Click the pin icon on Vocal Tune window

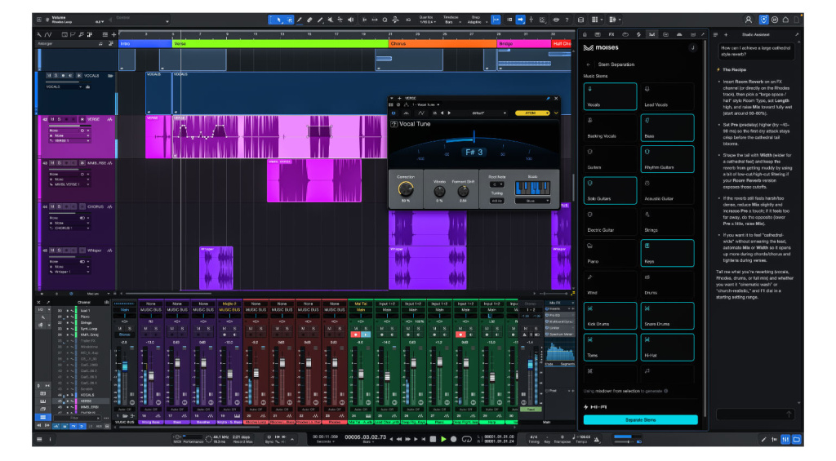(x=548, y=99)
